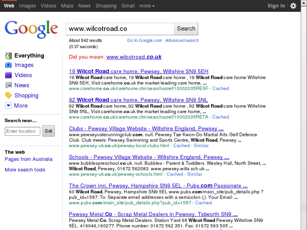Open Advanced search link

coord(182,41)
